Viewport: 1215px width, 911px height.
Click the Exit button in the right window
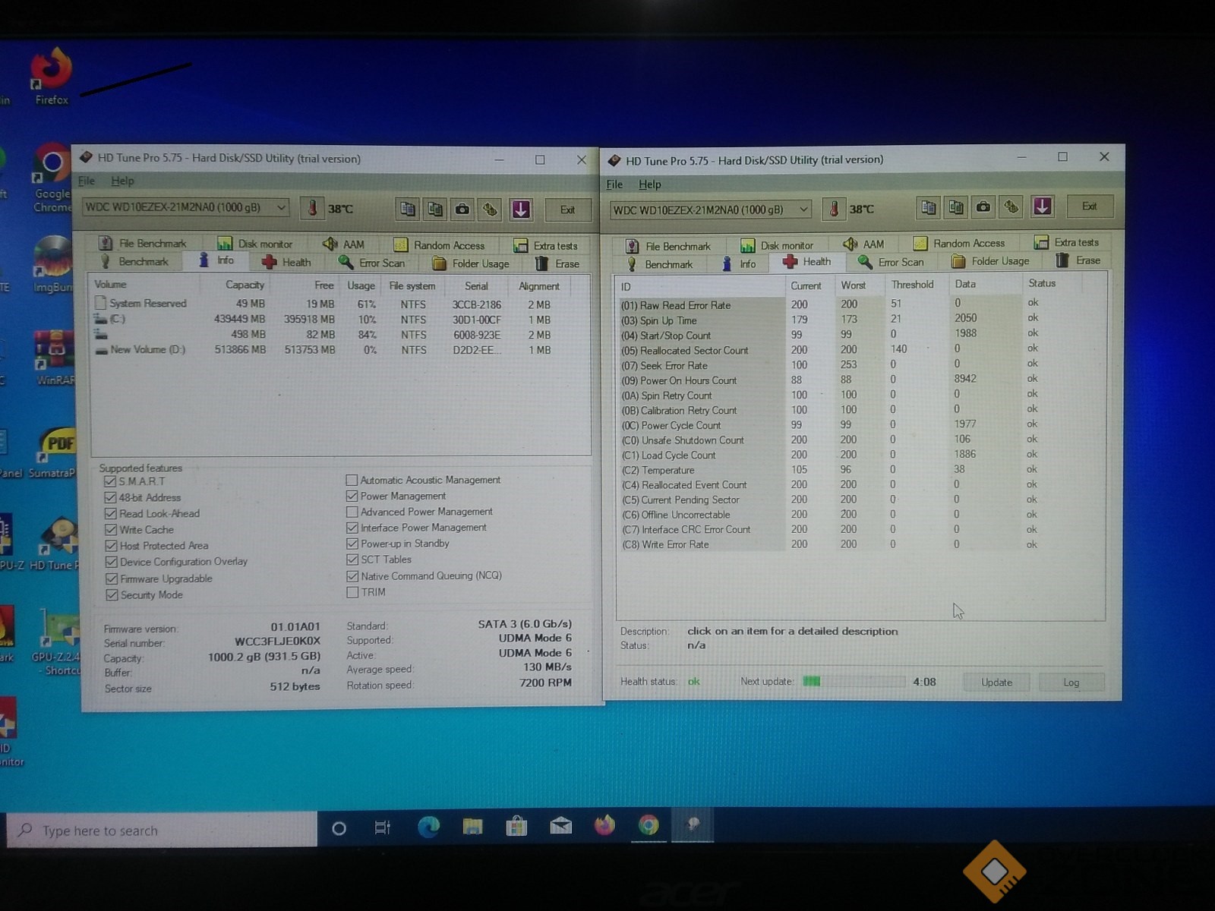(x=1090, y=206)
